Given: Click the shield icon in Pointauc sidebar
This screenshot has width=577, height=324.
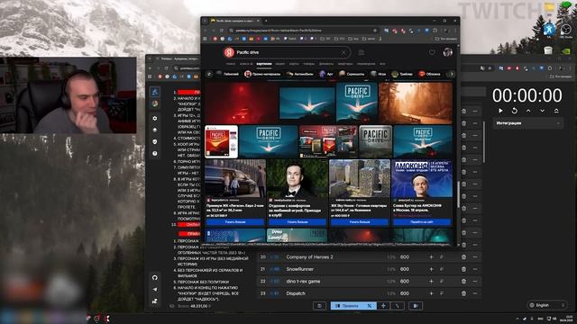Looking at the screenshot, I should [x=155, y=141].
